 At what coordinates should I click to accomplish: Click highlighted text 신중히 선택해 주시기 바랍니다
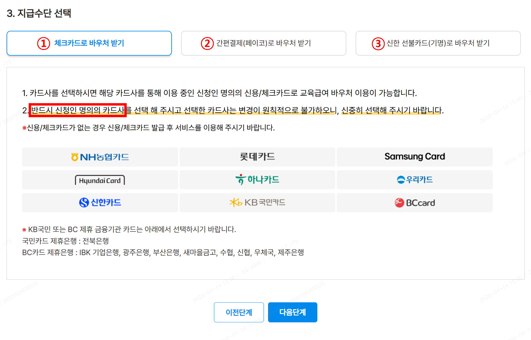pyautogui.click(x=392, y=110)
